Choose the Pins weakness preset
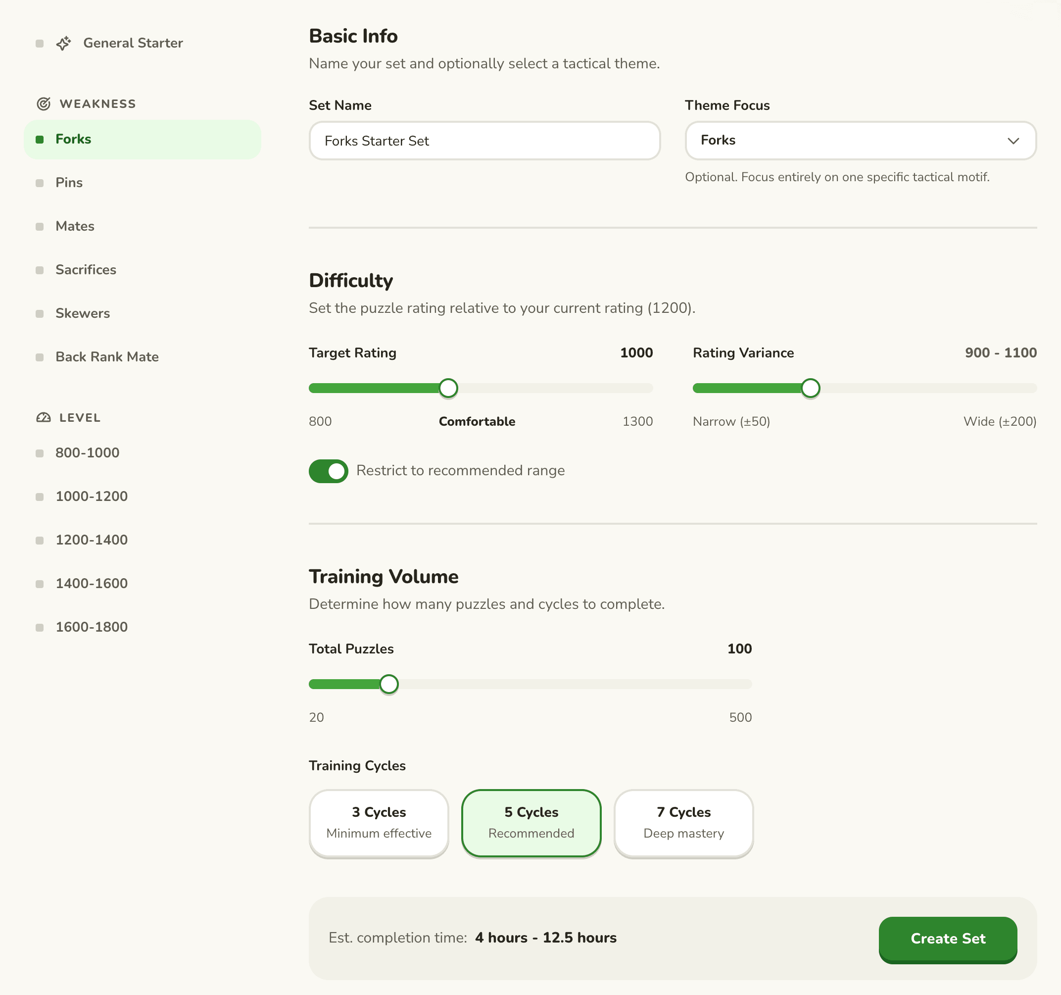The height and width of the screenshot is (995, 1061). click(143, 183)
